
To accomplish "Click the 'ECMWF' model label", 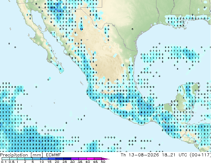I will 53,155.
